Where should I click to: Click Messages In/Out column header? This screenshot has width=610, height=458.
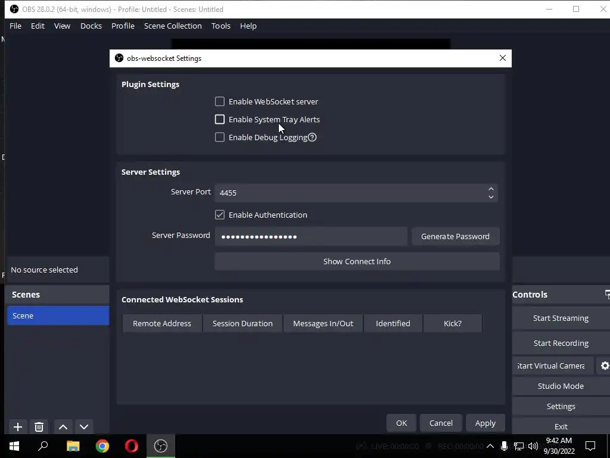(323, 323)
